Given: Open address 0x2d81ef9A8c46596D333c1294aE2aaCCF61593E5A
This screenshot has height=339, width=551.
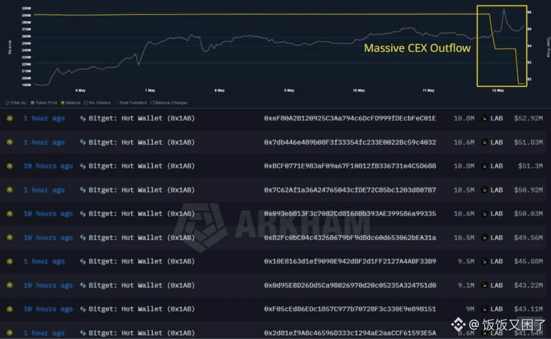Looking at the screenshot, I should click(x=350, y=333).
